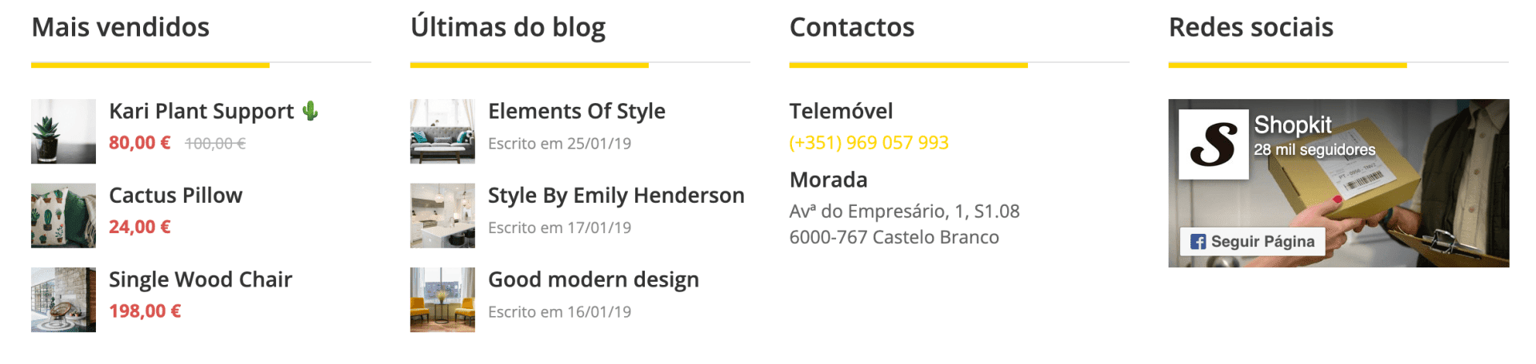The image size is (1536, 364).
Task: Go to the Cactus Pillow product page
Action: pos(176,196)
